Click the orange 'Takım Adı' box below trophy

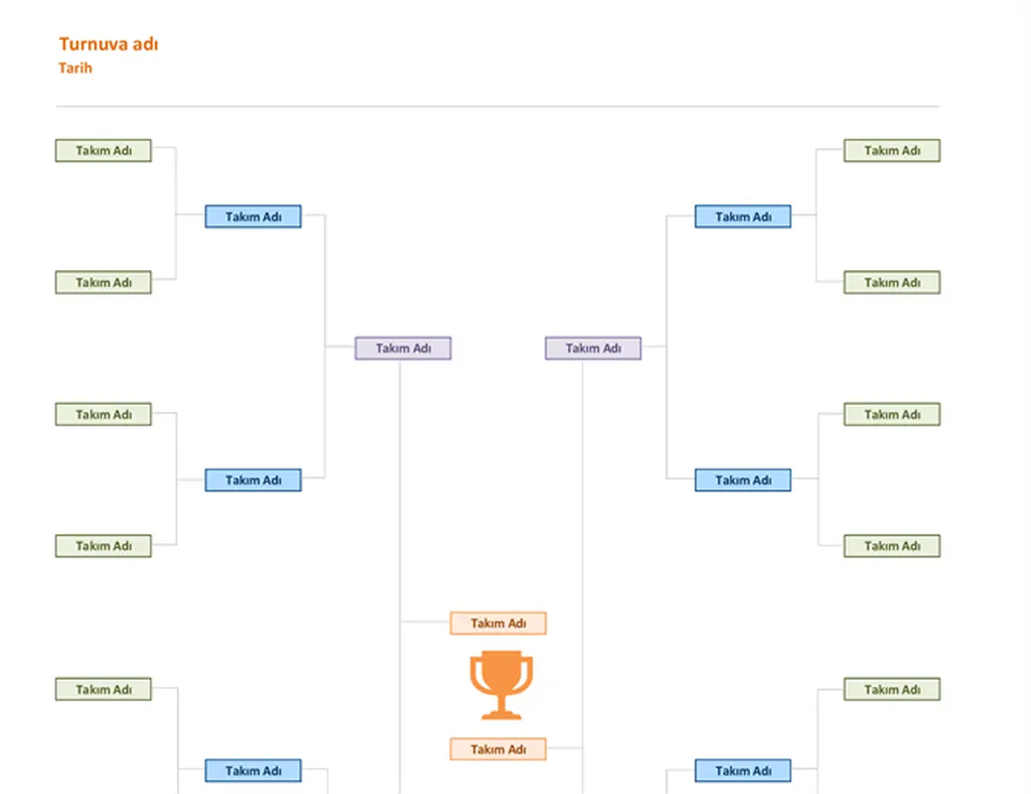pyautogui.click(x=498, y=749)
